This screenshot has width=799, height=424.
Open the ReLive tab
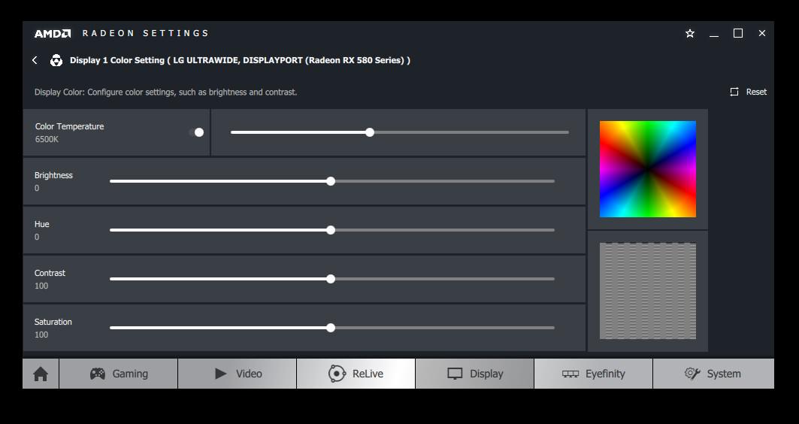tap(356, 374)
